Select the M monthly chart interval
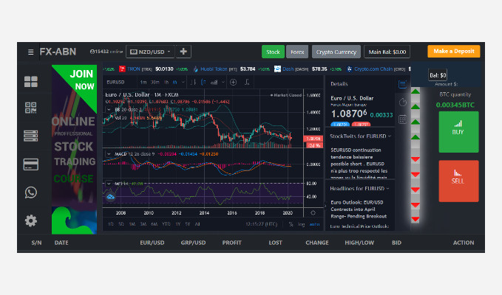The image size is (502, 295). coord(174,83)
